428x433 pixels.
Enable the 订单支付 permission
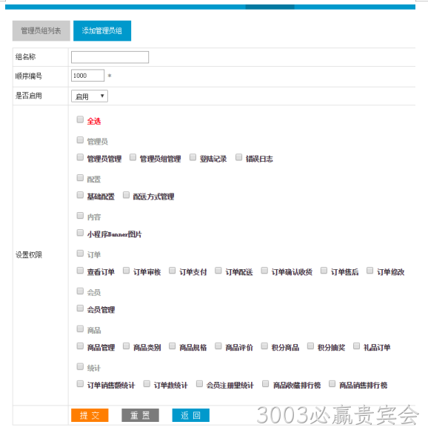172,271
